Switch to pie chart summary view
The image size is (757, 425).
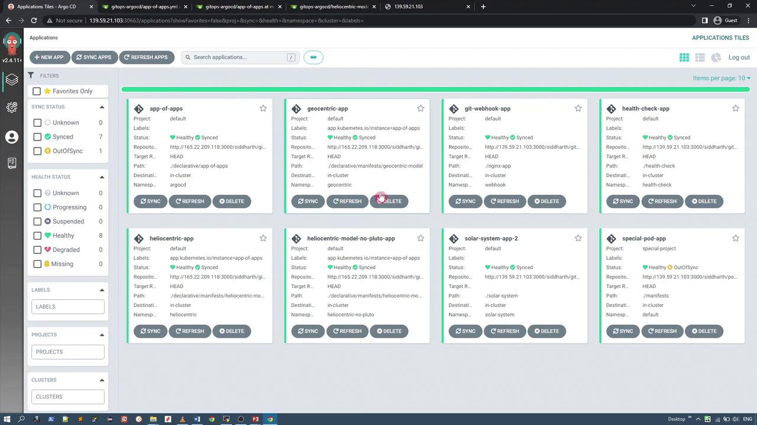point(716,57)
